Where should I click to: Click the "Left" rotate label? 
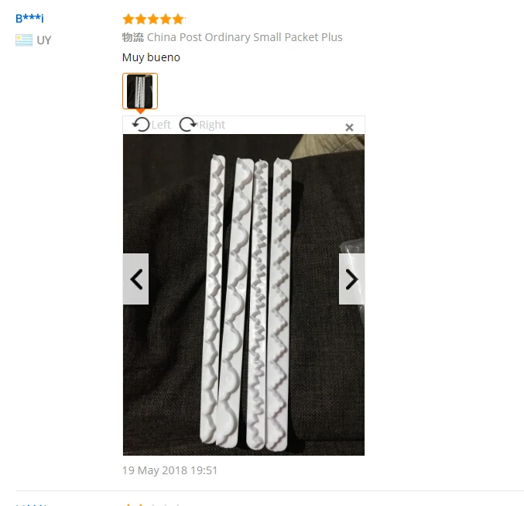161,125
